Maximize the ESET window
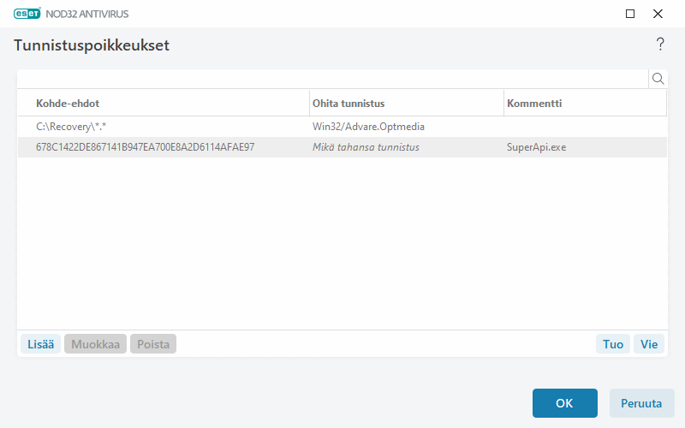The height and width of the screenshot is (428, 685). pos(630,14)
